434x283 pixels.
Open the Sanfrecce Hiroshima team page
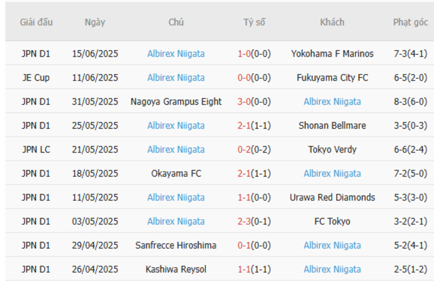pyautogui.click(x=176, y=246)
